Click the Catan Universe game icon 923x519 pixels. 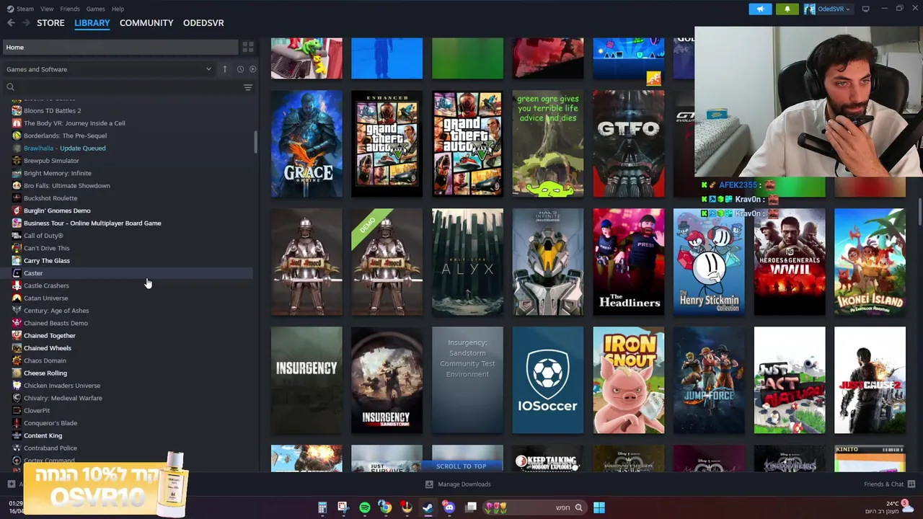click(17, 298)
